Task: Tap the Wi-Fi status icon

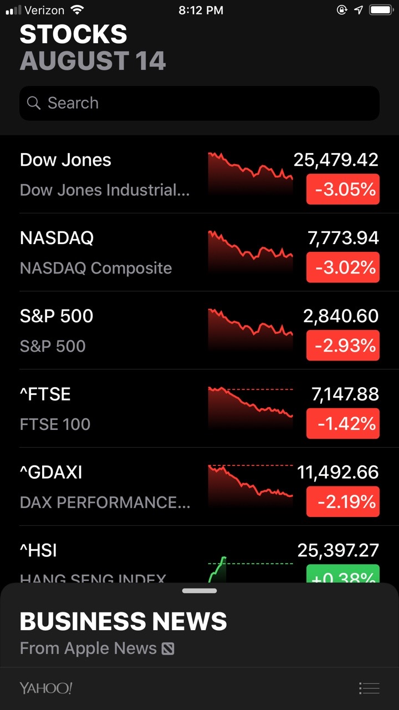Action: click(x=77, y=10)
